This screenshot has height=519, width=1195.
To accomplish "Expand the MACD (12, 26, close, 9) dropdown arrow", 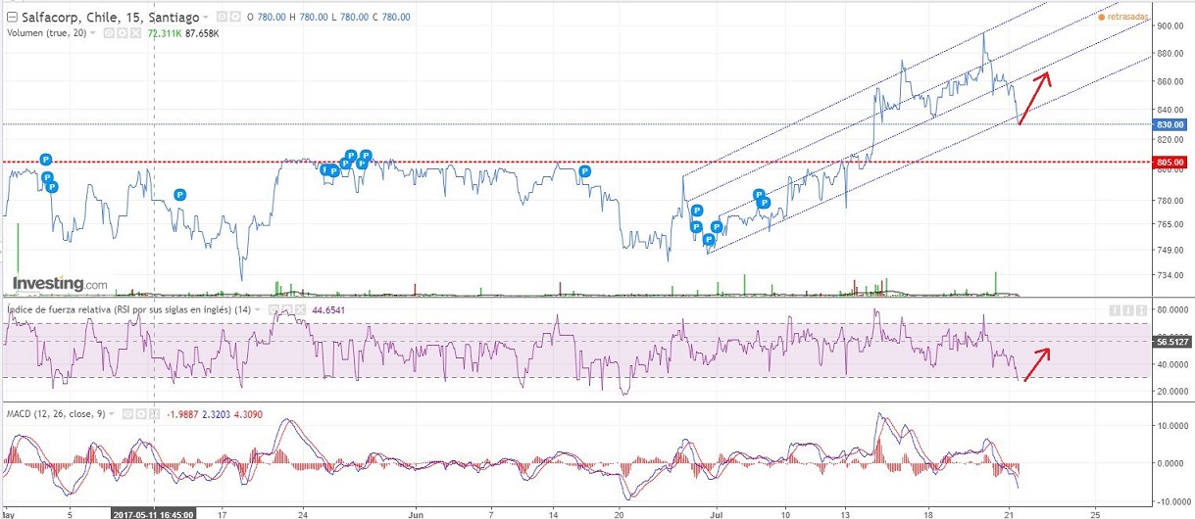I will [111, 414].
